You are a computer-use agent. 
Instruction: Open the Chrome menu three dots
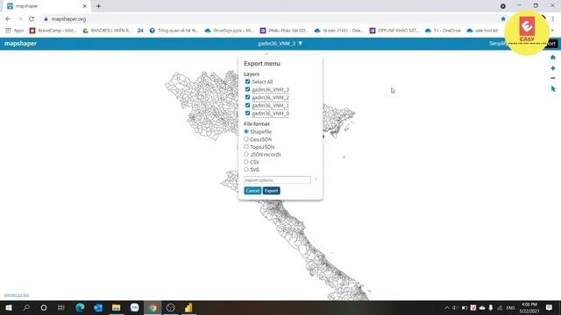click(x=553, y=19)
